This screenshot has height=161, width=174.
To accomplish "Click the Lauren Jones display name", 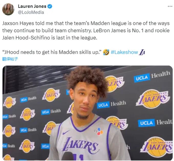I will click(32, 6).
